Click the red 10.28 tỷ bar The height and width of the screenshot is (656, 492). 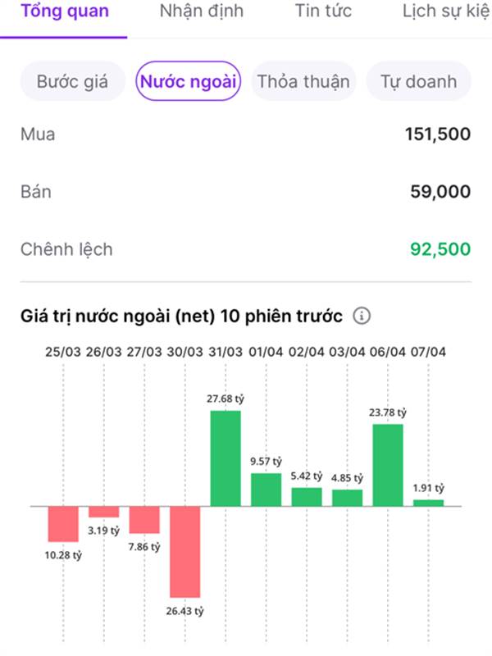63,523
